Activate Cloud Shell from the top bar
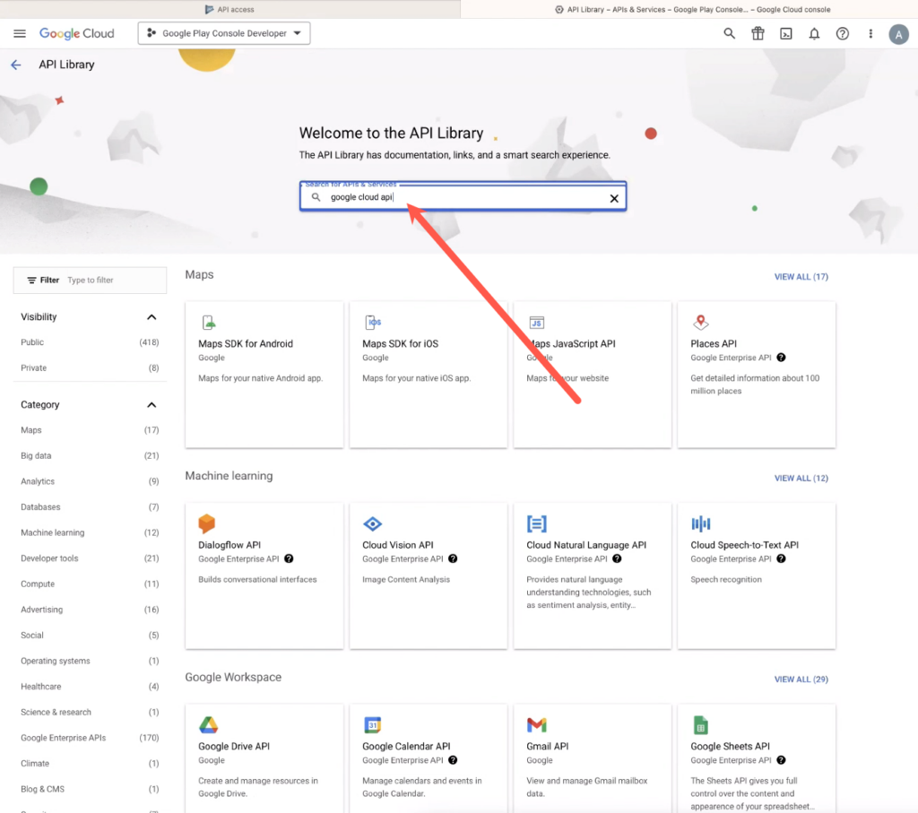 786,33
